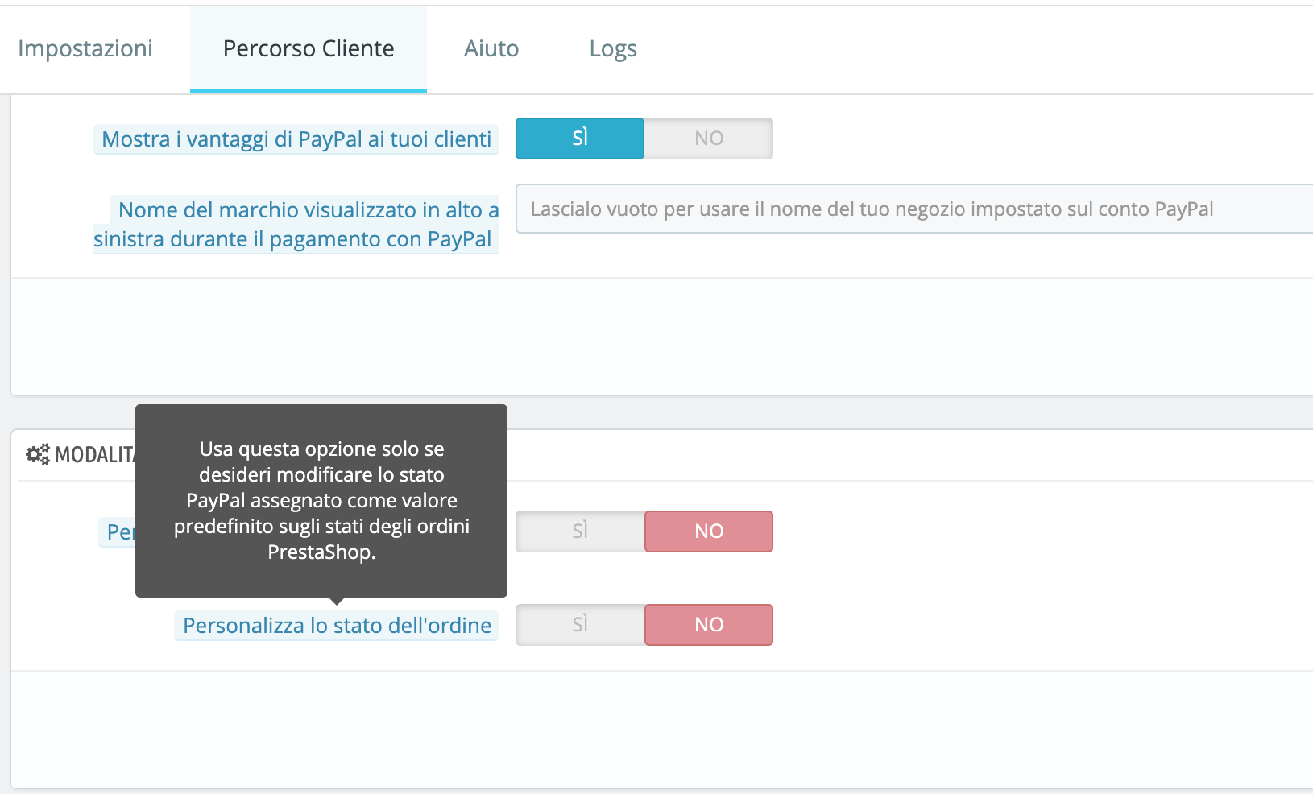Switch to the Aiuto tab
The height and width of the screenshot is (794, 1313).
491,49
